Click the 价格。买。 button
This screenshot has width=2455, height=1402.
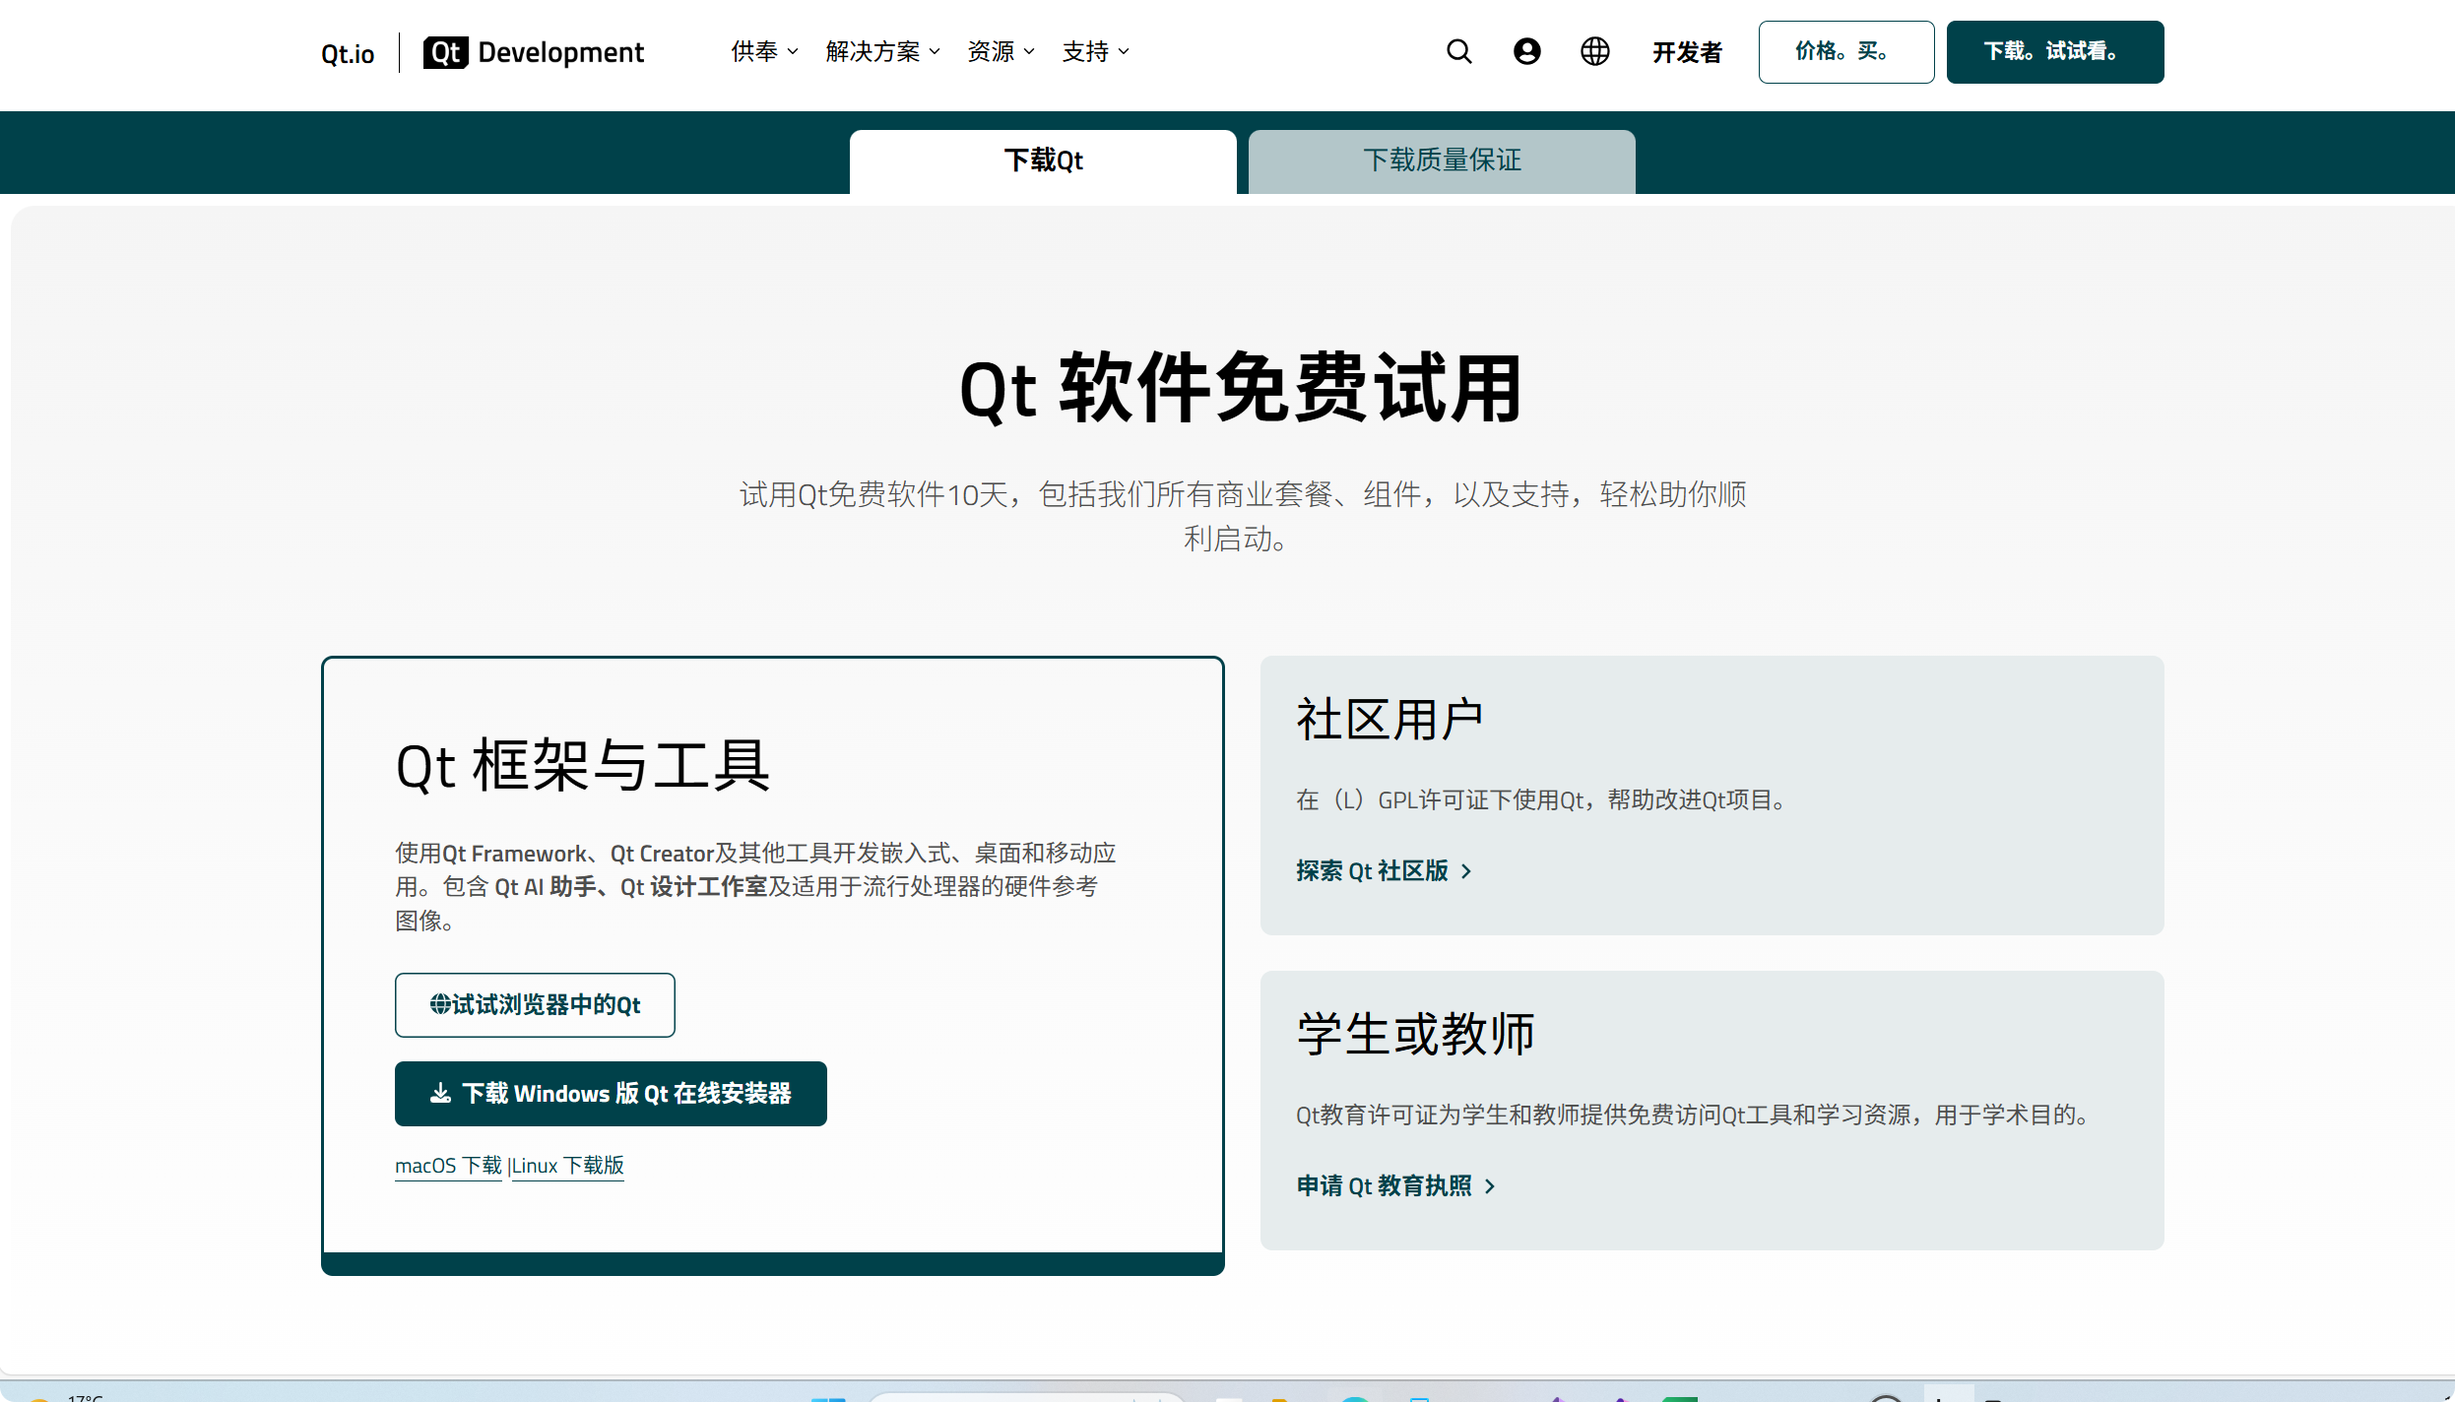coord(1845,52)
